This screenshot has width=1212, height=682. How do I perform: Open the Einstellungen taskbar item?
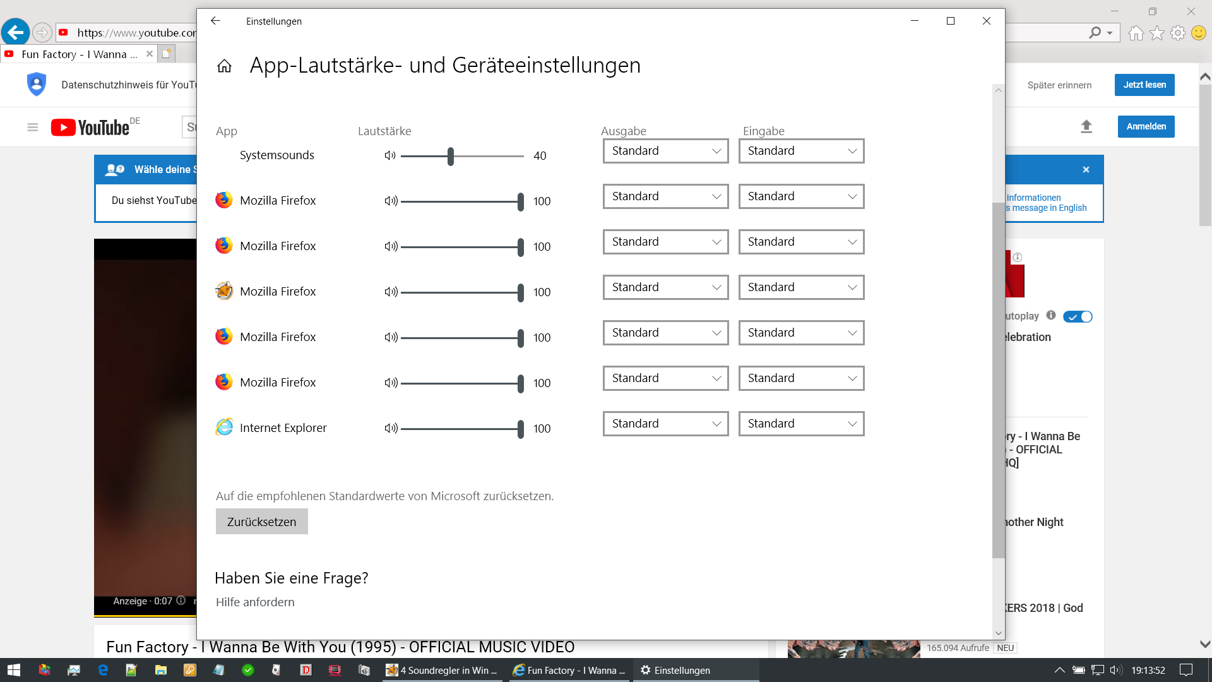tap(675, 670)
